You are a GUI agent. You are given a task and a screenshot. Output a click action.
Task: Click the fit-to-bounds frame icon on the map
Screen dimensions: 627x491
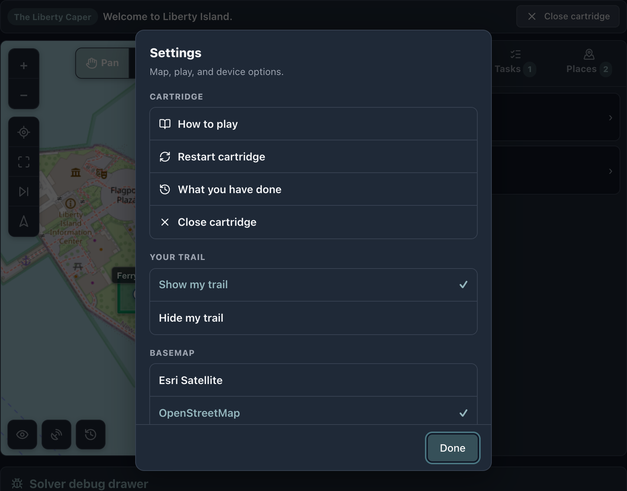(24, 162)
